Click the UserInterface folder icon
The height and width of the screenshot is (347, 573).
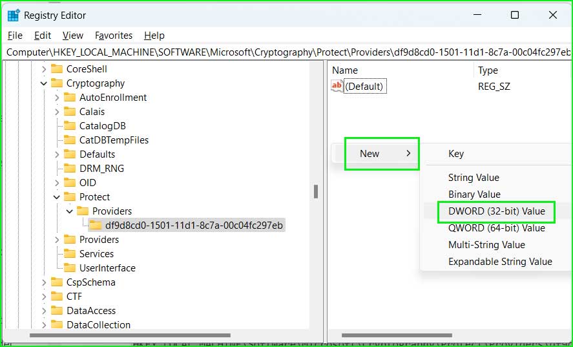point(70,268)
